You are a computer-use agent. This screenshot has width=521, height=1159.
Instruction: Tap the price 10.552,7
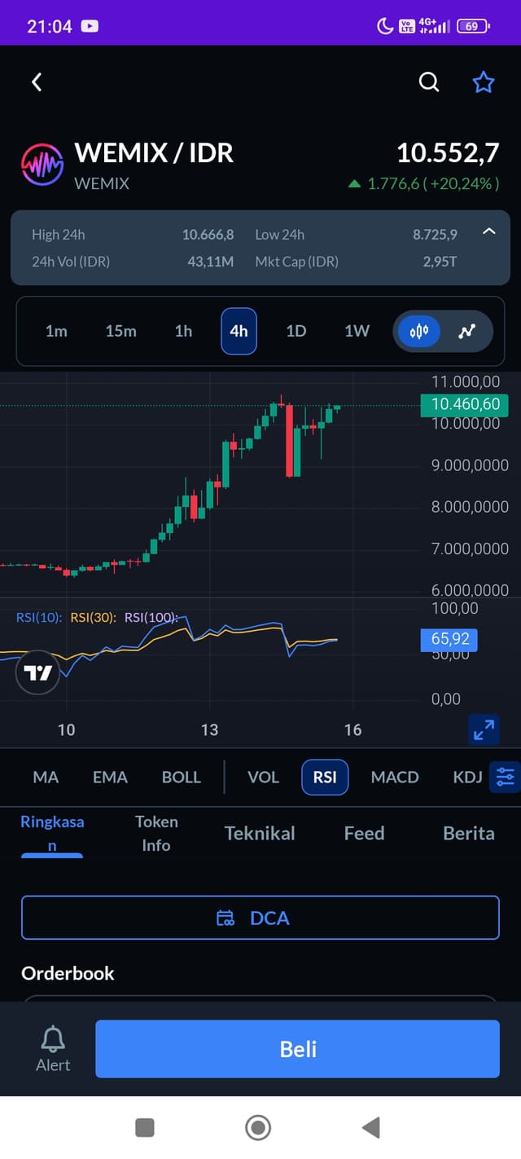[x=448, y=152]
